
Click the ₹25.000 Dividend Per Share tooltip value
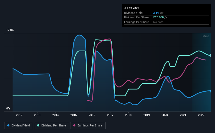(x=158, y=18)
